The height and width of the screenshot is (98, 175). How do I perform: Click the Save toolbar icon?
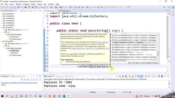coord(12,7)
